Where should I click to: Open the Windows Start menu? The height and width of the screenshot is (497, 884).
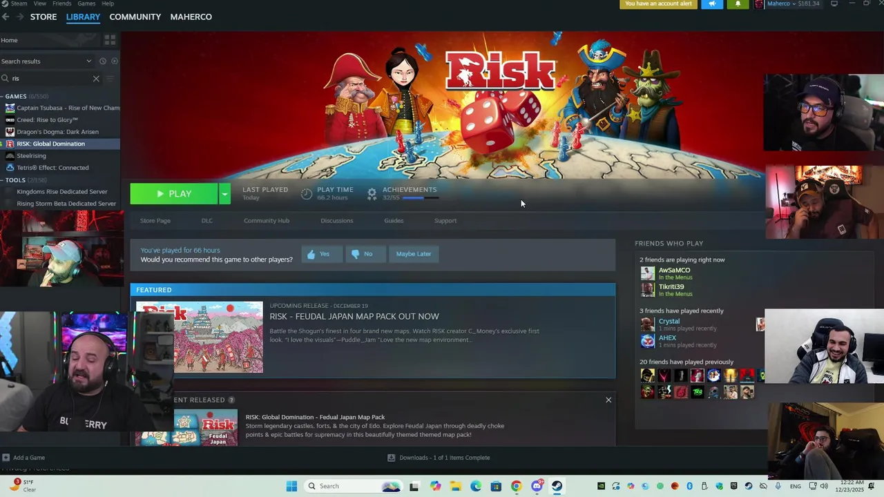tap(291, 486)
